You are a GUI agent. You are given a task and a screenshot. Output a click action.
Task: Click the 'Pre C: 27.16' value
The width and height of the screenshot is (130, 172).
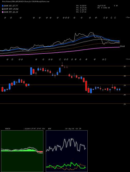pos(81,12)
